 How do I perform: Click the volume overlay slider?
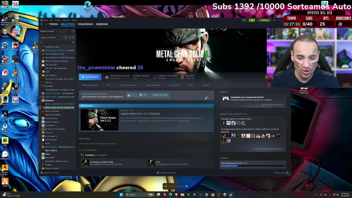176,186
